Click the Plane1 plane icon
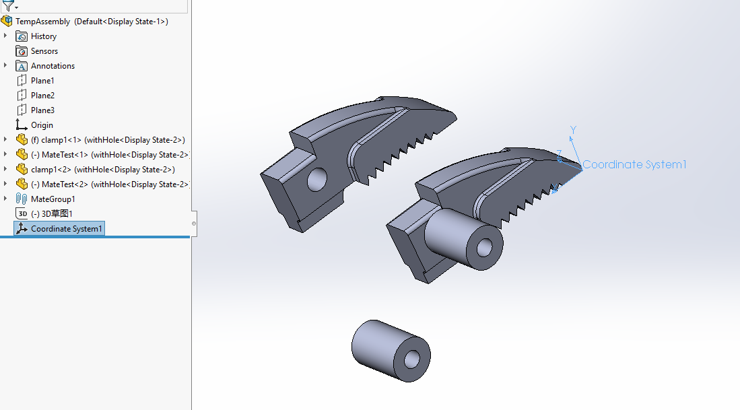 tap(22, 81)
